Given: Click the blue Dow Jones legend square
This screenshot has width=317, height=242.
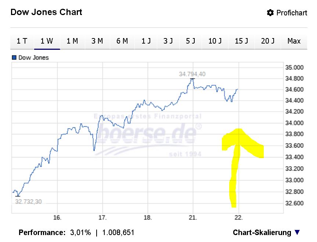Looking at the screenshot, I should tap(14, 57).
